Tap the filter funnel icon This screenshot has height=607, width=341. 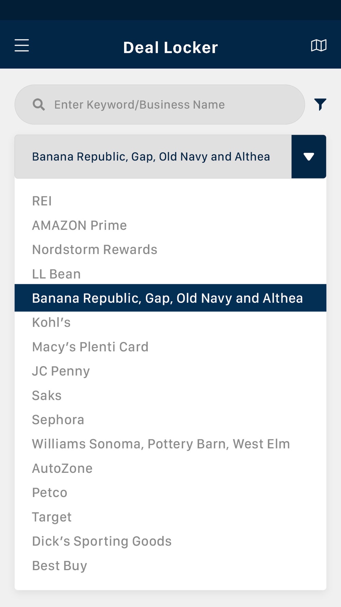click(x=320, y=104)
